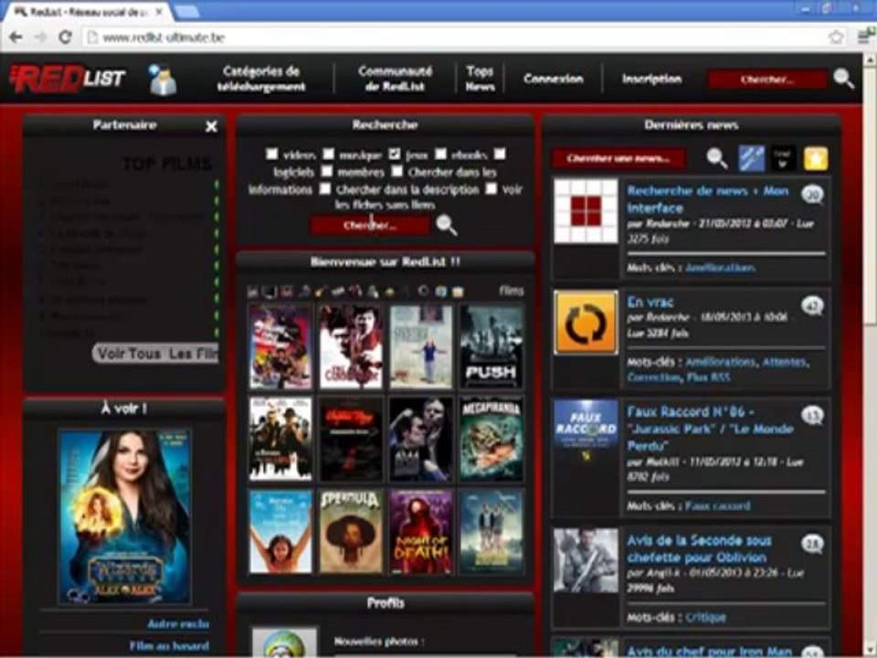
Task: Open the Autre exclu link
Action: 178,624
